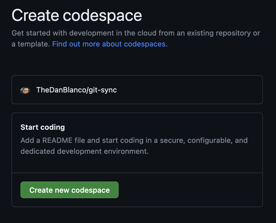Open the TheDanBlanco/git-sync repository card
276x223 pixels.
137,90
